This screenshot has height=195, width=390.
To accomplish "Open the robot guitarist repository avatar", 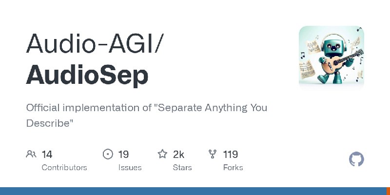I will pyautogui.click(x=331, y=55).
